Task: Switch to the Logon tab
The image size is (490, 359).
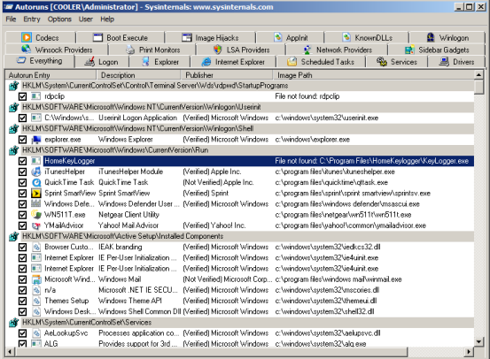Action: pos(102,62)
